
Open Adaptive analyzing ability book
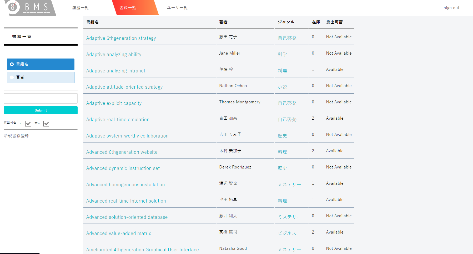(114, 55)
